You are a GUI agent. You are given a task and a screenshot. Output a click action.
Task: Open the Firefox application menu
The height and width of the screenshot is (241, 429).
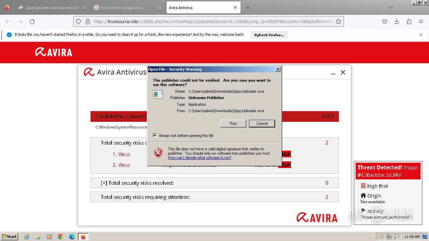421,21
